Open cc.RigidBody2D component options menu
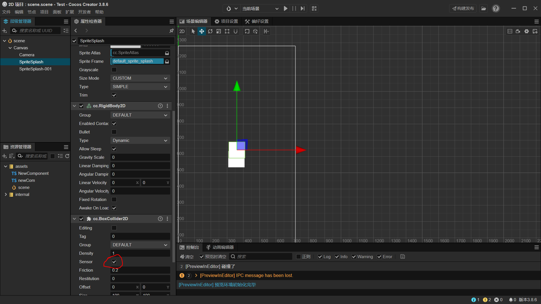Viewport: 541px width, 304px height. tap(167, 106)
